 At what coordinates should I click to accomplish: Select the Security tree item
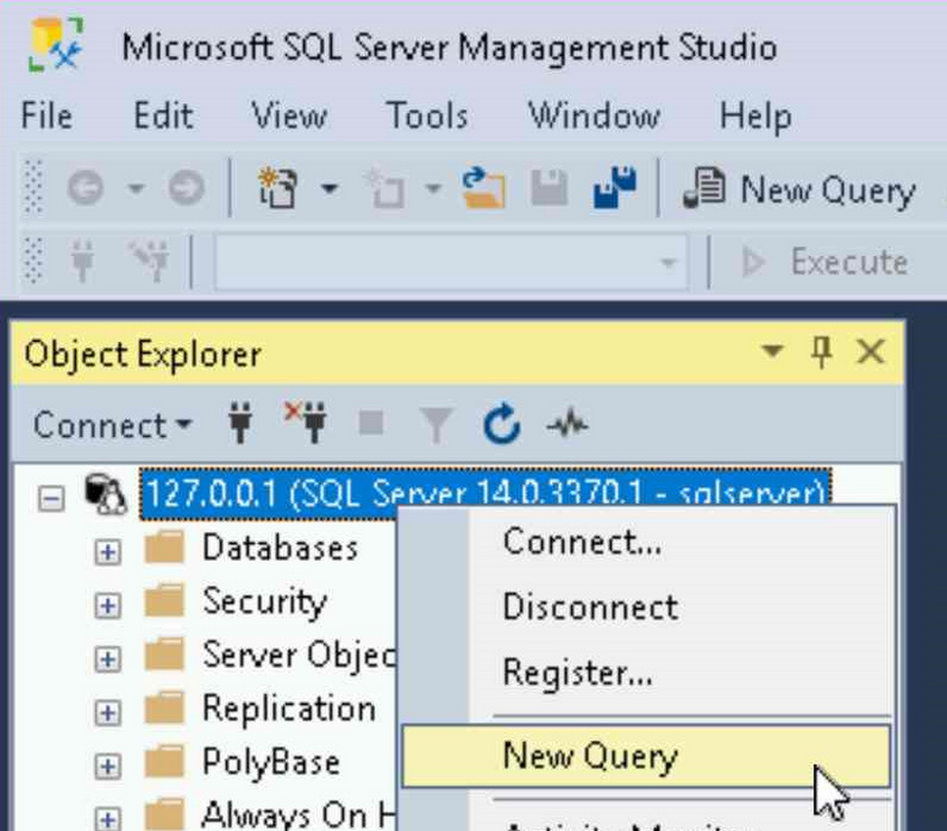(x=264, y=602)
